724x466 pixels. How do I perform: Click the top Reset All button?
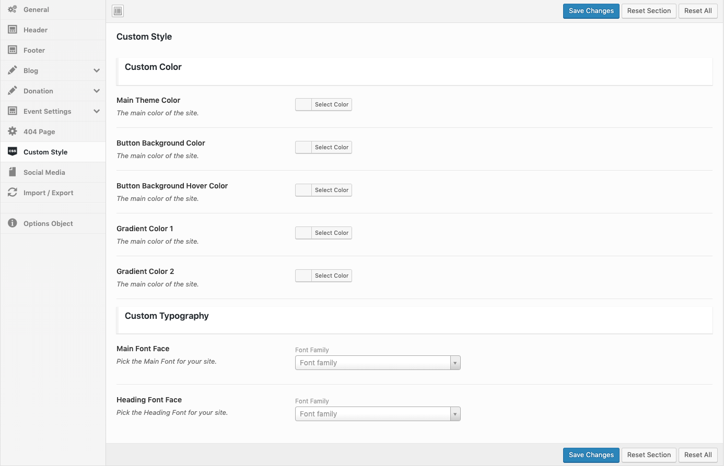(698, 11)
